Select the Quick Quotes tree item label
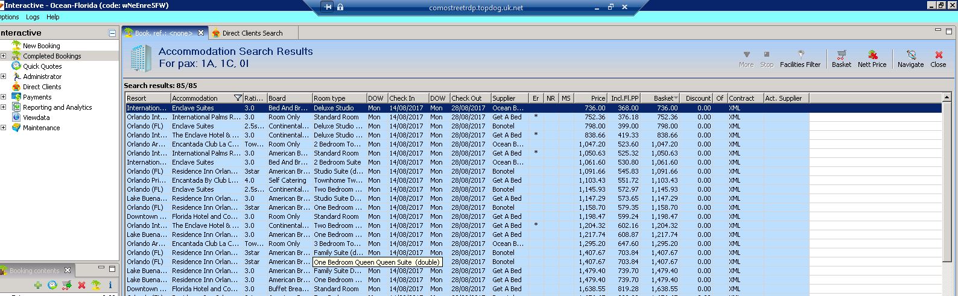Screen dimensions: 958x296 (42, 66)
